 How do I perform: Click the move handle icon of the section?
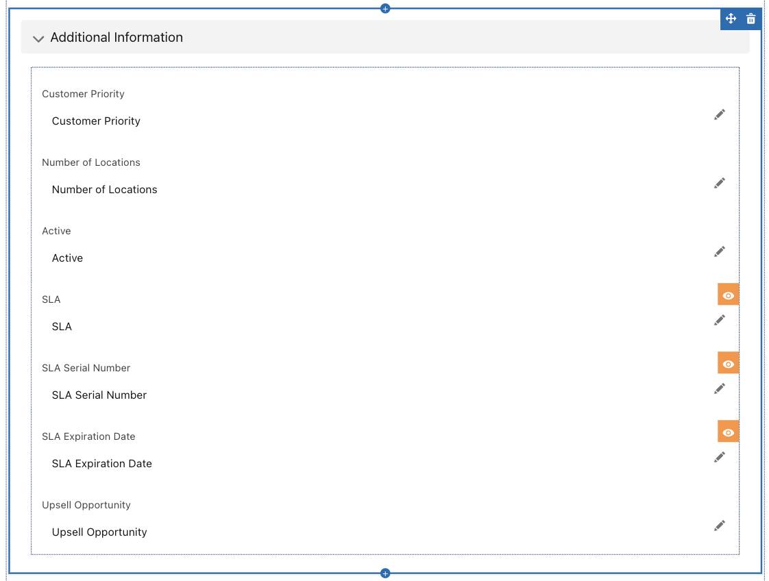731,19
